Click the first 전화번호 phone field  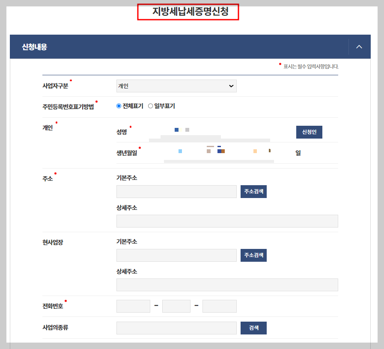point(133,306)
